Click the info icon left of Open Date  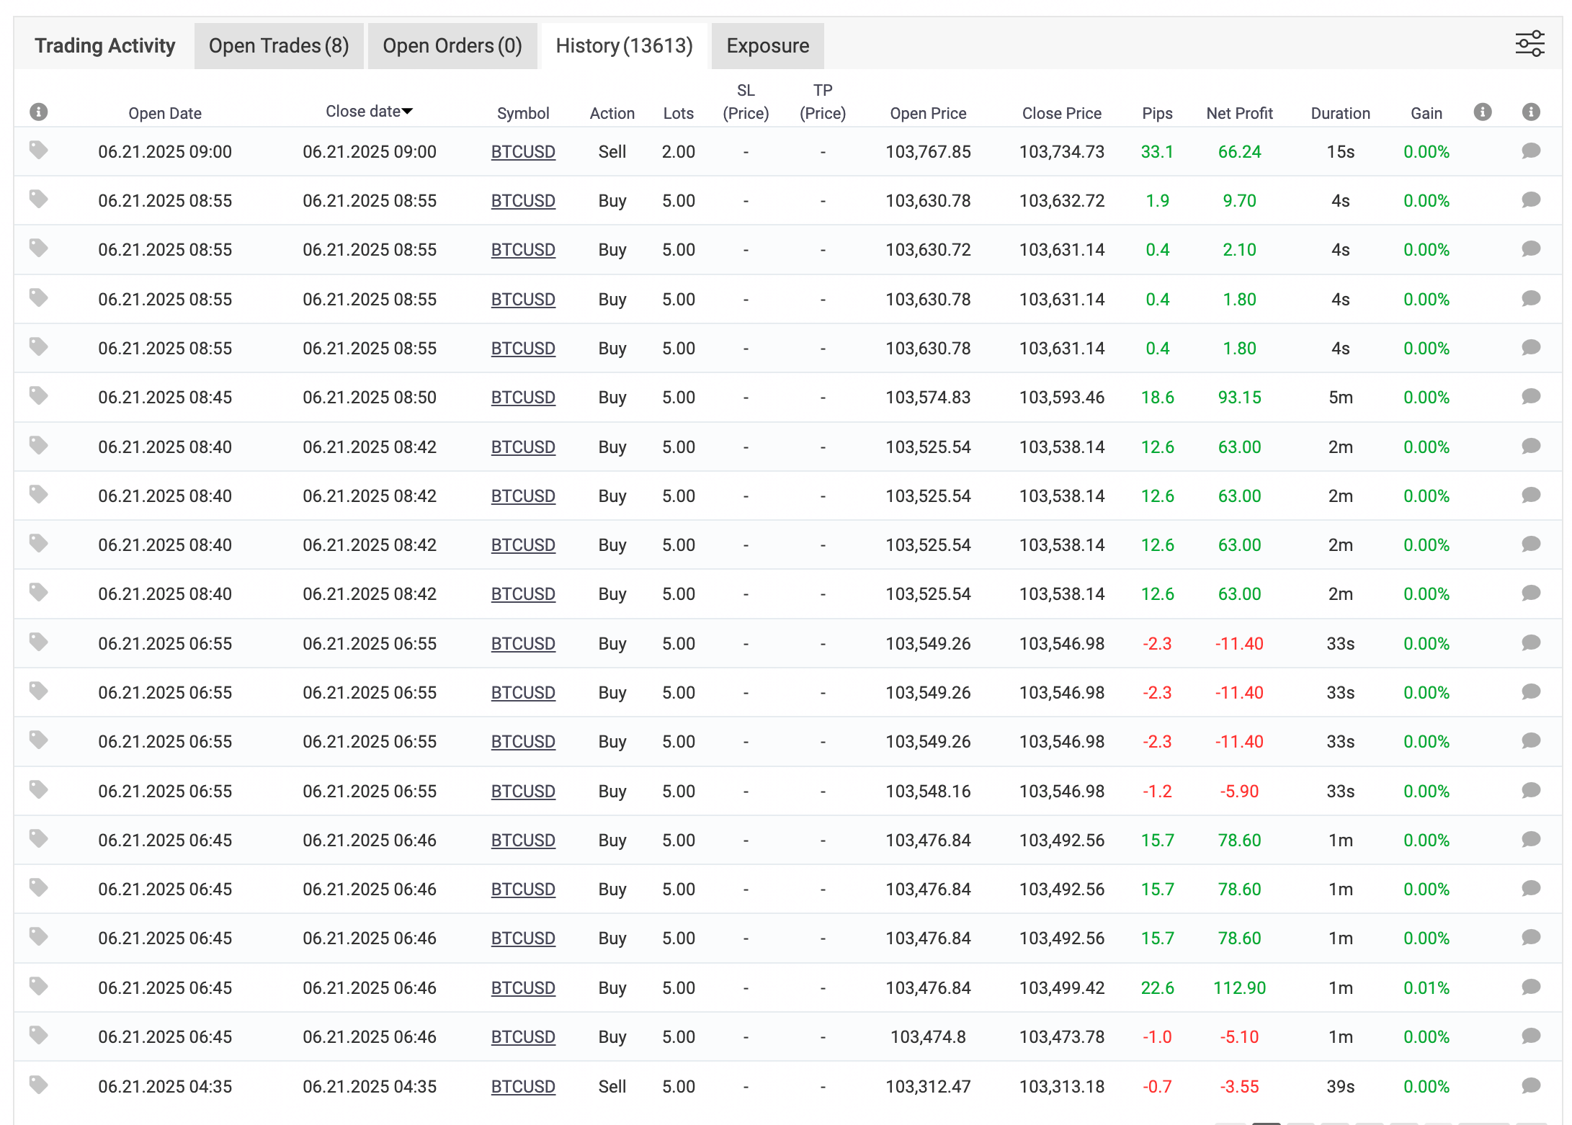pyautogui.click(x=39, y=112)
